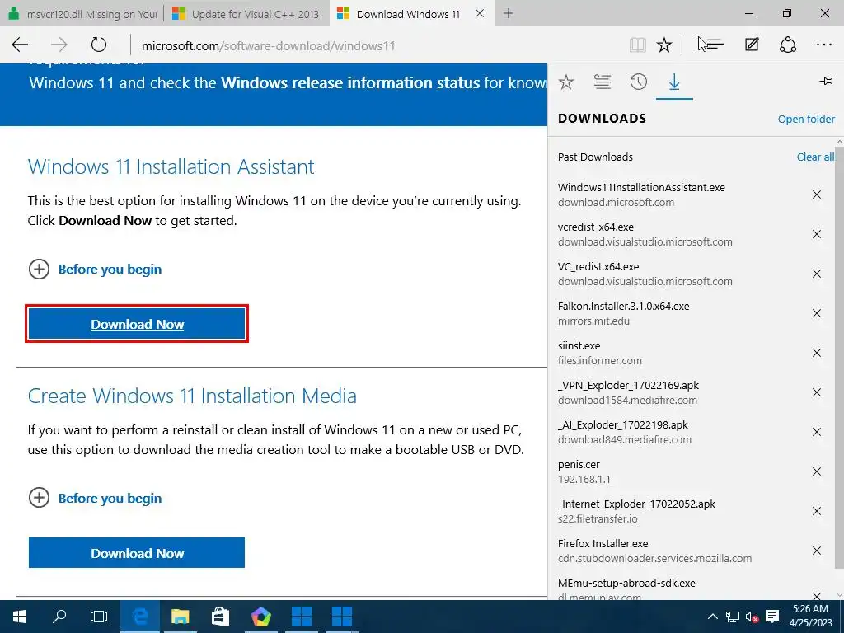
Task: Open Reading view in address bar
Action: (638, 45)
